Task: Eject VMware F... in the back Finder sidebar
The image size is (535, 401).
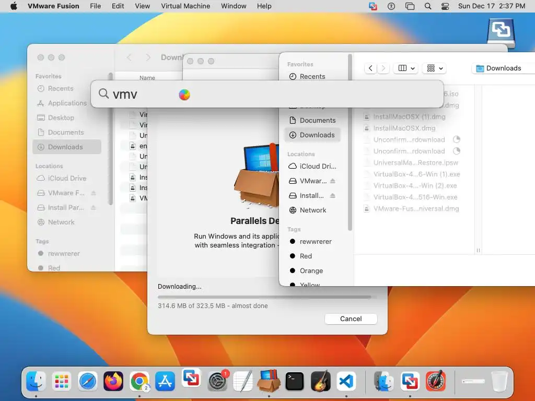Action: coord(93,193)
